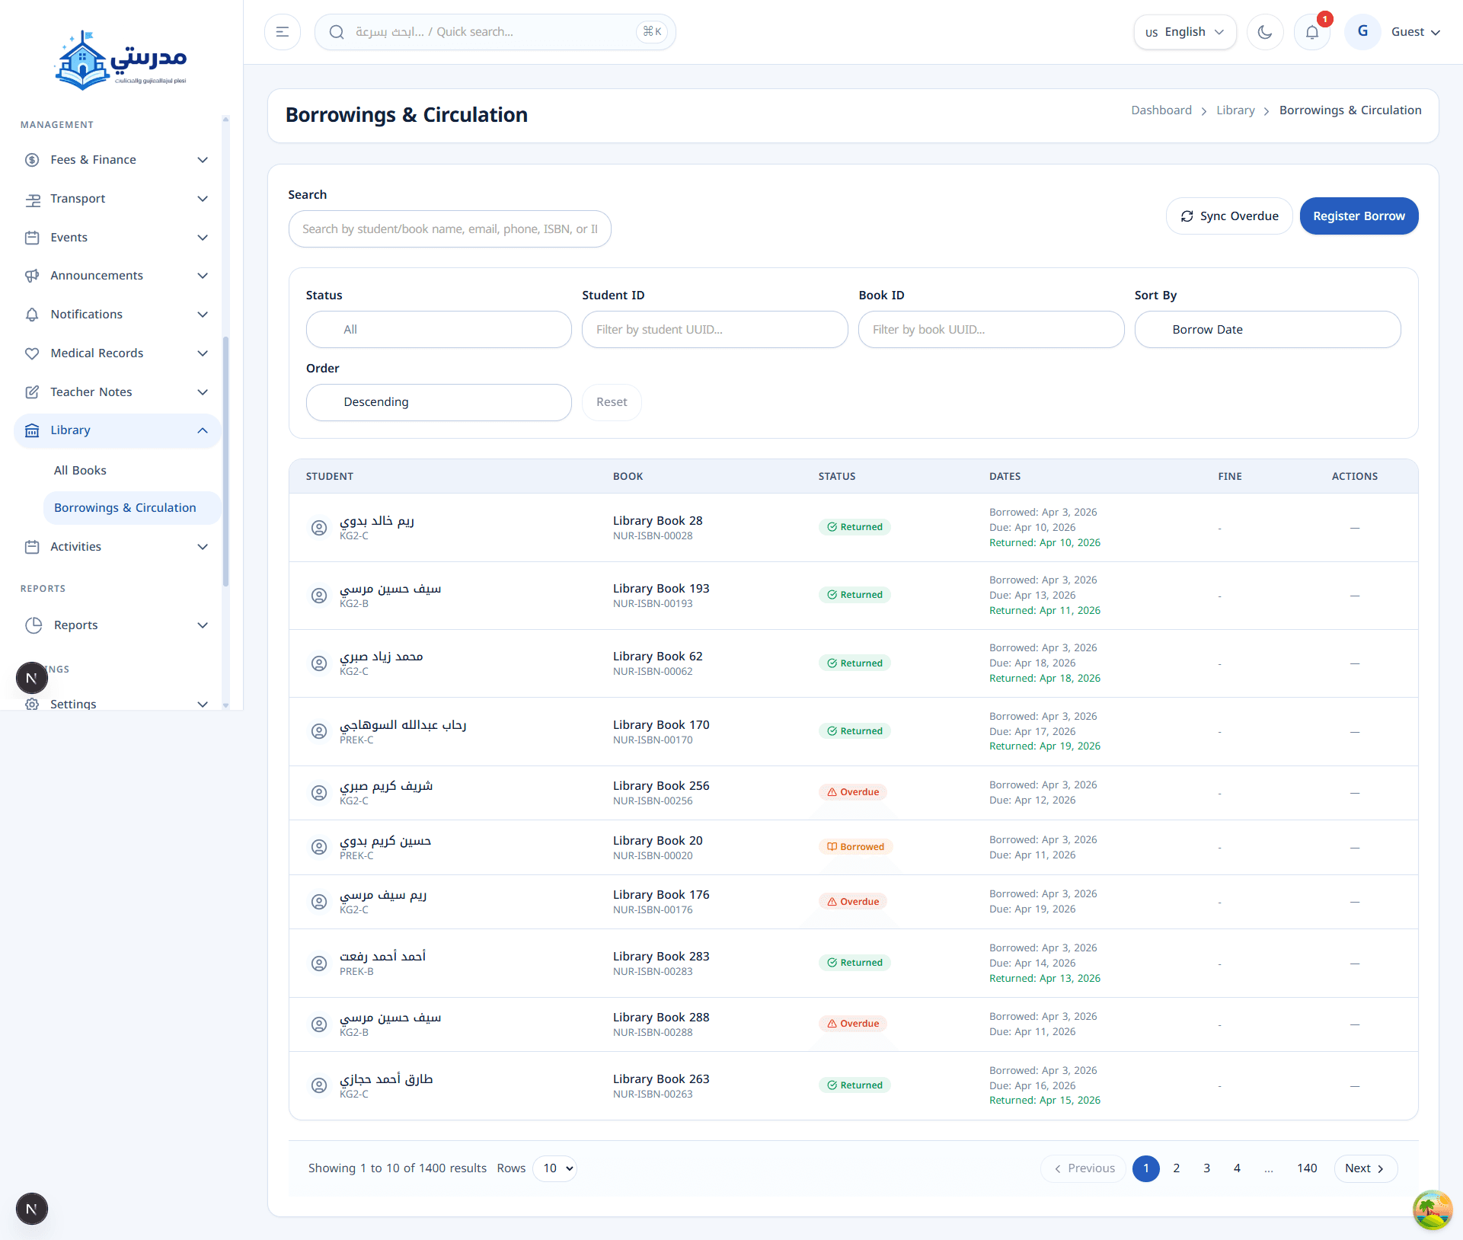Click the Book ID filter field
Image resolution: width=1463 pixels, height=1240 pixels.
pyautogui.click(x=991, y=330)
